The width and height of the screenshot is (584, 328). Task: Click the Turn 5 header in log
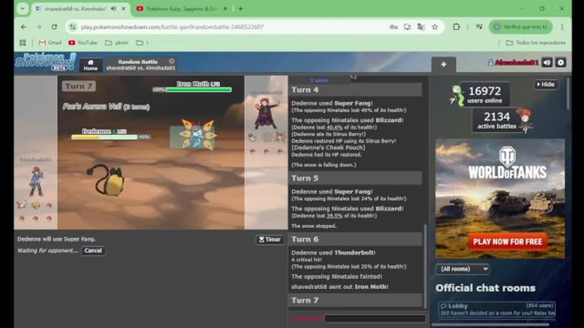click(x=355, y=178)
